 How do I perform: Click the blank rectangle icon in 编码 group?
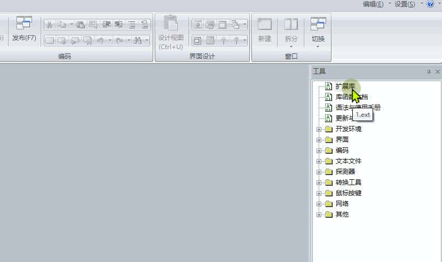point(49,41)
